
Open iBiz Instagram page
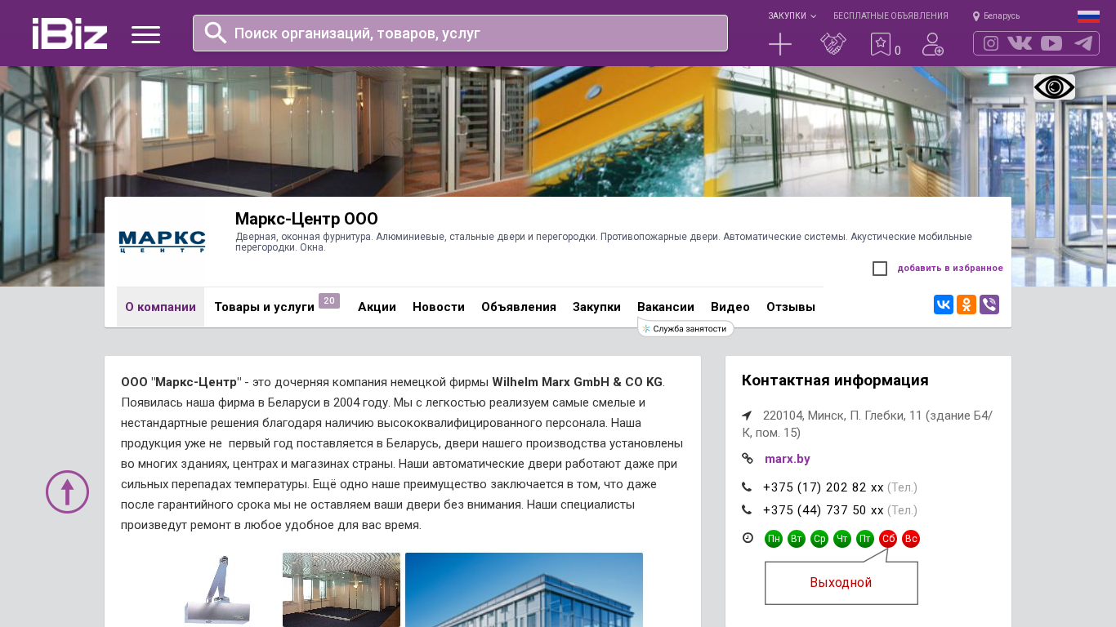pos(991,43)
